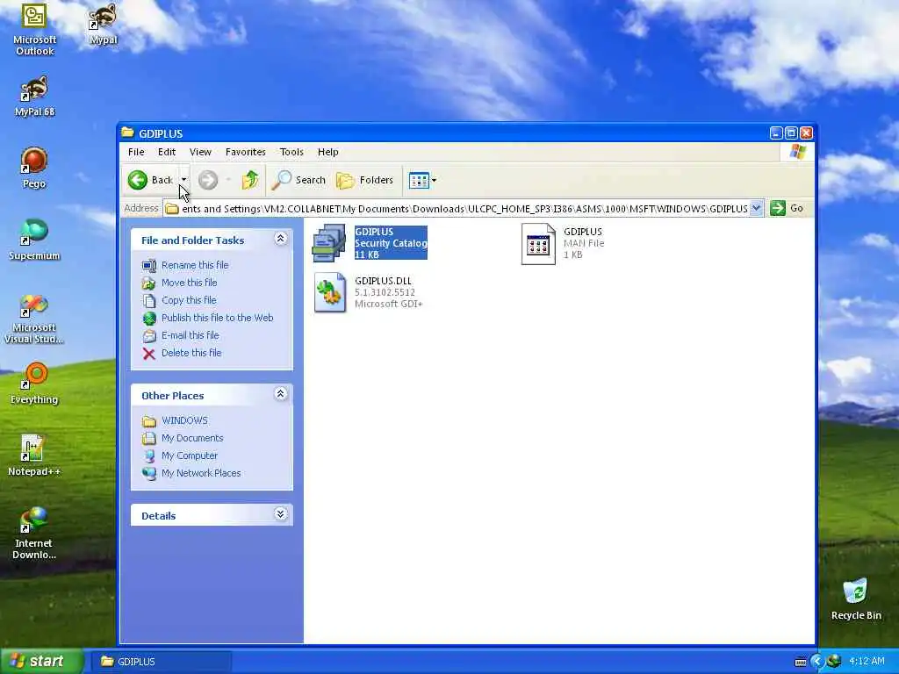
Task: Maximize the GDIPLUS explorer window
Action: coord(791,133)
